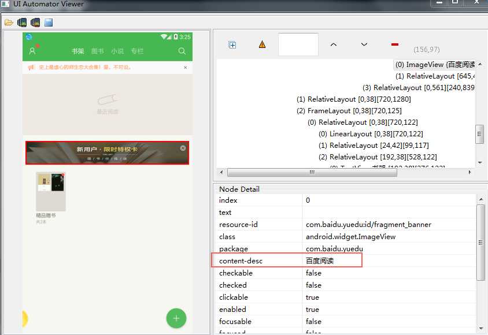Screen dimensions: 488x335
Task: Switch to 书架 tab in phone preview
Action: click(x=78, y=51)
